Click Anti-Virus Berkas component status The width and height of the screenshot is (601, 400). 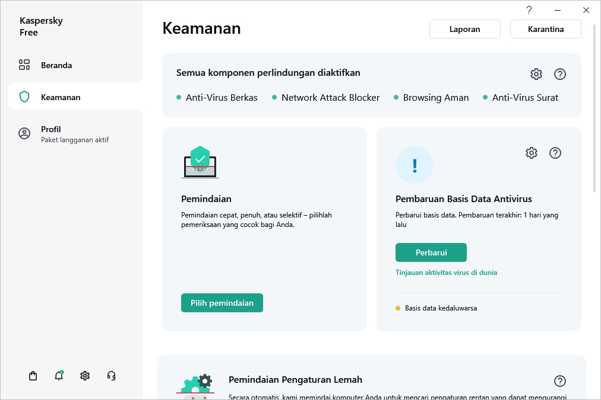click(x=222, y=97)
